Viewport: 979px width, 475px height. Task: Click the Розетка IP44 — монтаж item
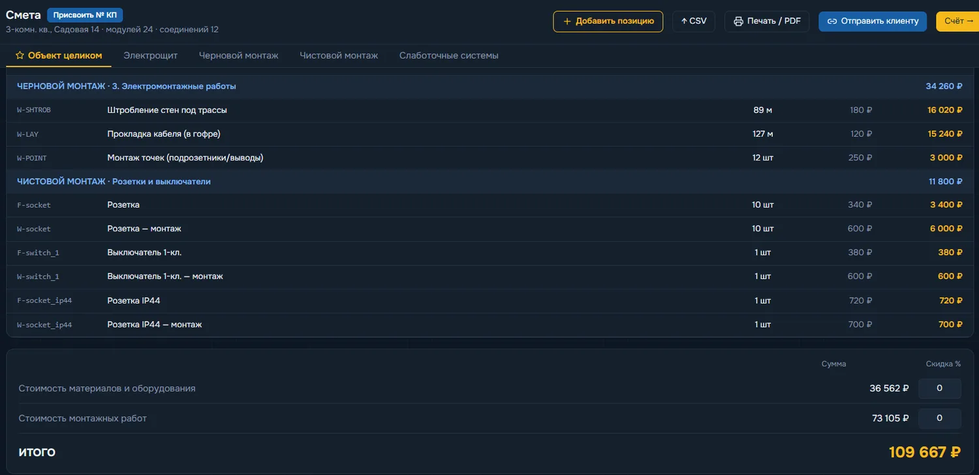[x=155, y=324]
